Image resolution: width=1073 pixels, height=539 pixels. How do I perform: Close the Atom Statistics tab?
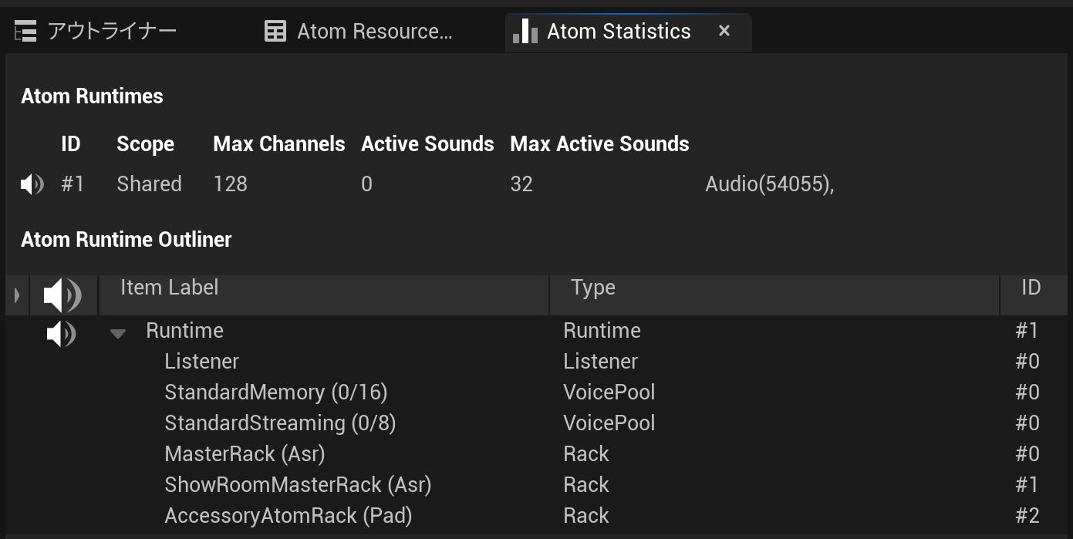coord(724,31)
